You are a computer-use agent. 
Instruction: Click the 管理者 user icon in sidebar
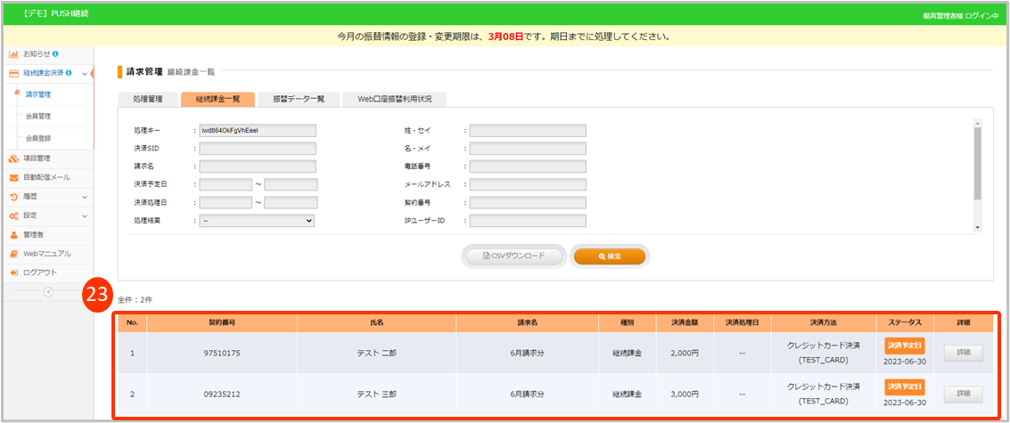[14, 234]
